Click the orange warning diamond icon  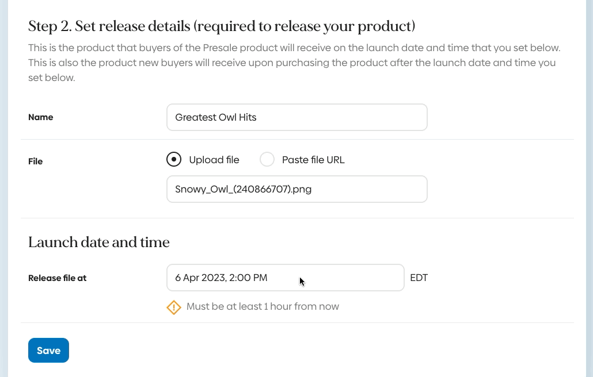tap(174, 307)
